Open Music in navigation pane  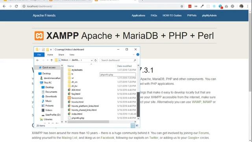(x=48, y=101)
